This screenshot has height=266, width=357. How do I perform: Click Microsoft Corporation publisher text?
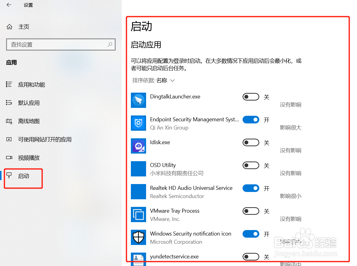176,242
